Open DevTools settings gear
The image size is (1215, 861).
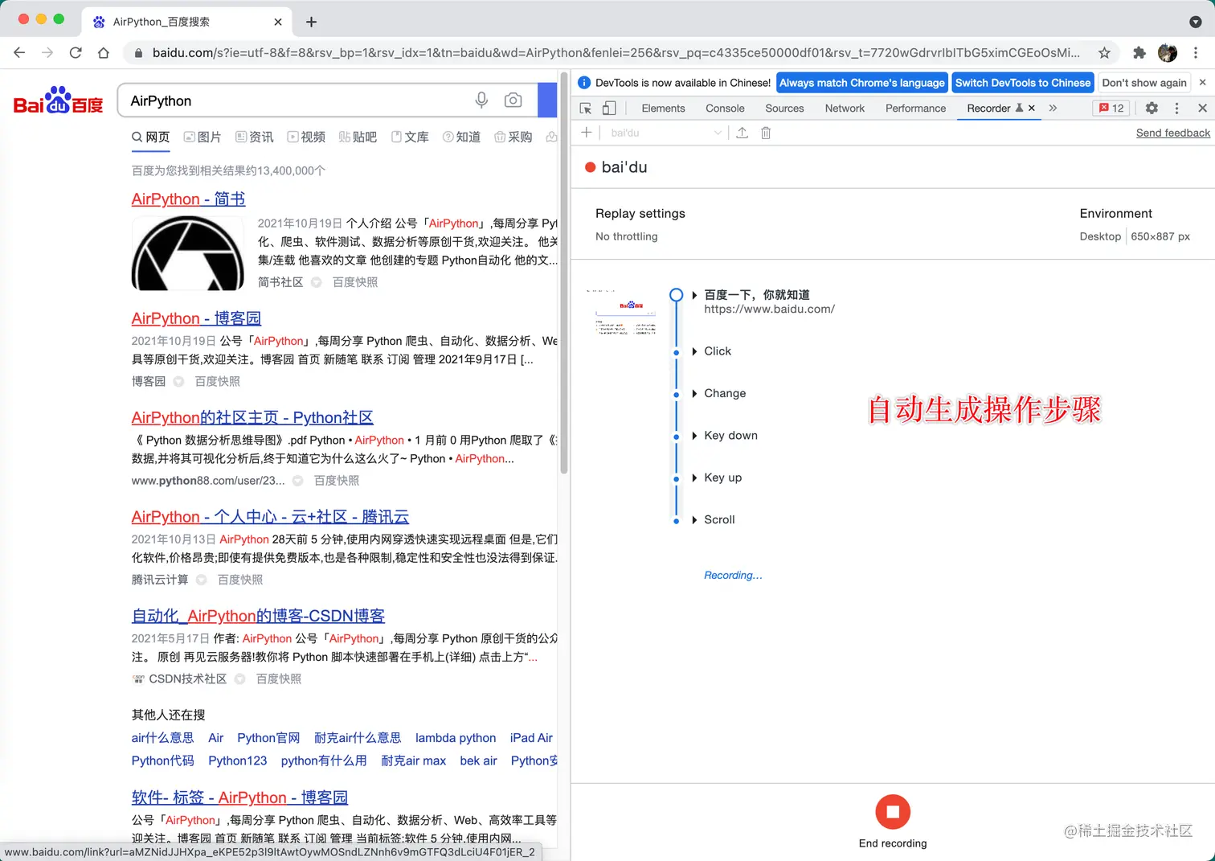click(1152, 108)
